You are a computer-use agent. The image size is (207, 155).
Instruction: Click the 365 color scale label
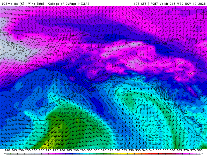[x=179, y=150]
